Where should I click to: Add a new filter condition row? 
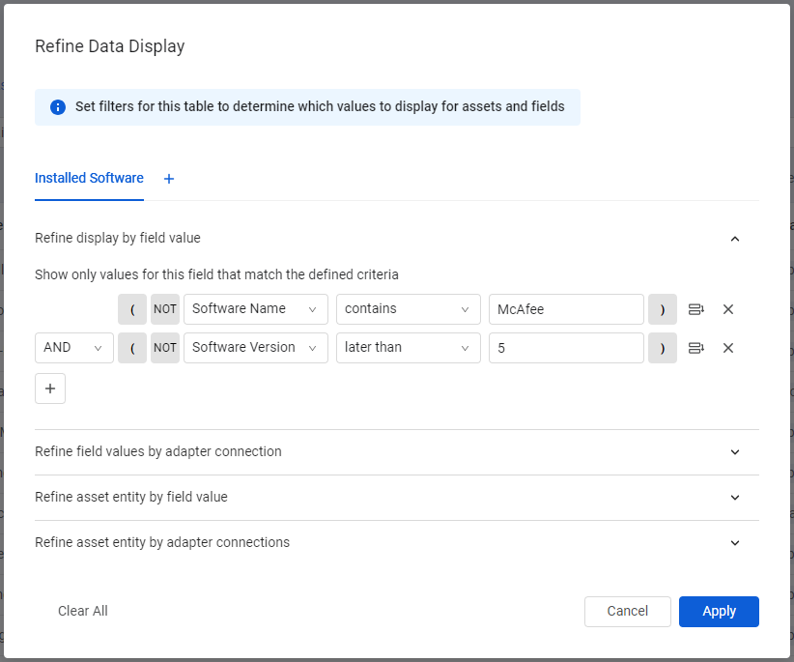(x=50, y=389)
